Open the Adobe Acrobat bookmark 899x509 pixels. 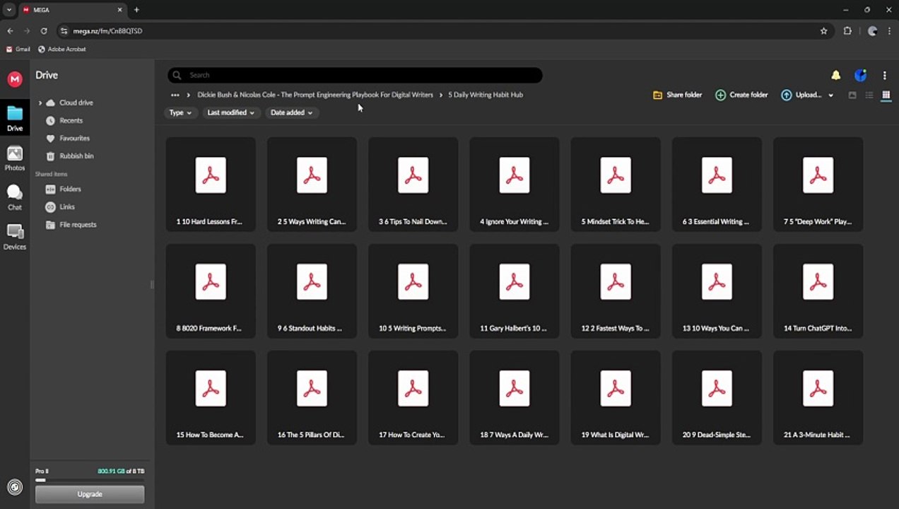[x=62, y=49]
